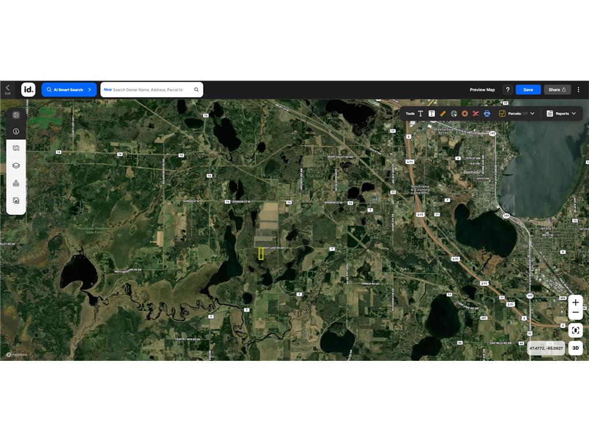Screen dimensions: 589x442
Task: Zoom out with the minus button
Action: [x=575, y=313]
